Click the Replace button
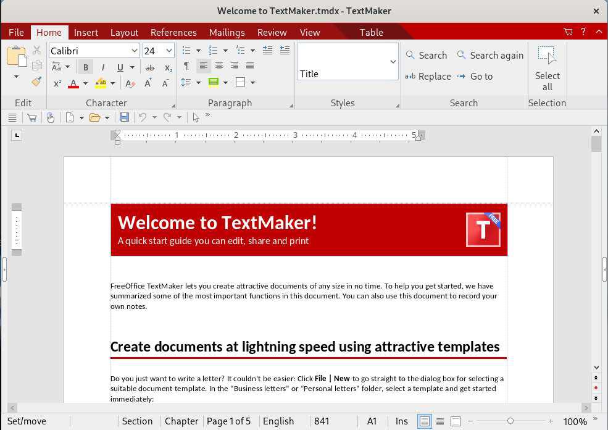 click(x=428, y=77)
